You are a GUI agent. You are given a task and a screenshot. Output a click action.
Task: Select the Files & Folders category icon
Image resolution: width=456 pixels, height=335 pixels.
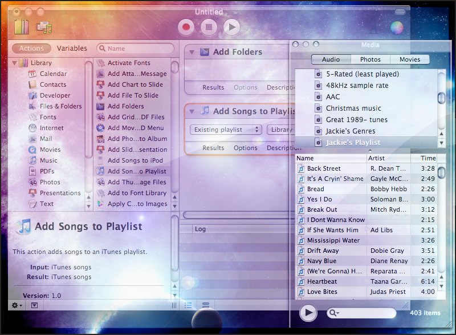[32, 106]
